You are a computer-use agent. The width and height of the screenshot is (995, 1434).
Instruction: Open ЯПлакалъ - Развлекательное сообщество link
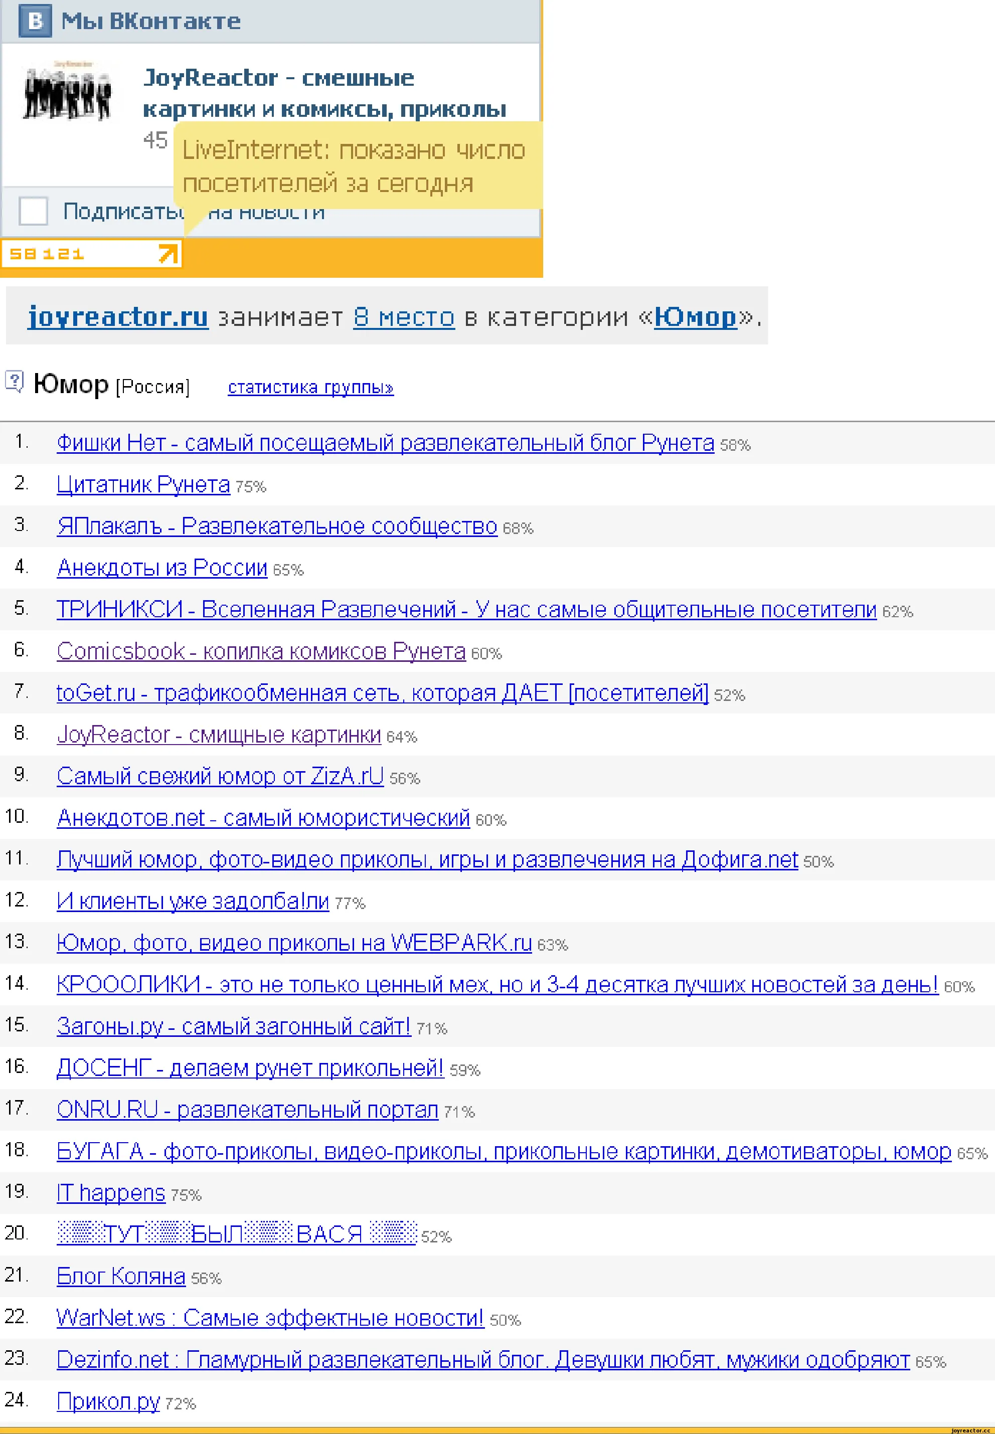pos(277,526)
